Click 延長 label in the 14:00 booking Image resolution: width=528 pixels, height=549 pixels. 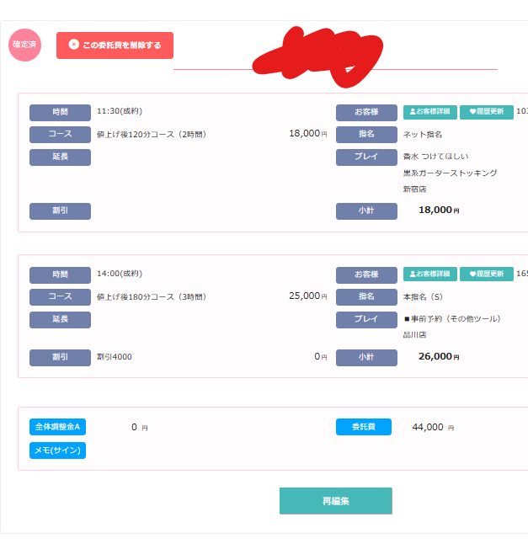(60, 320)
